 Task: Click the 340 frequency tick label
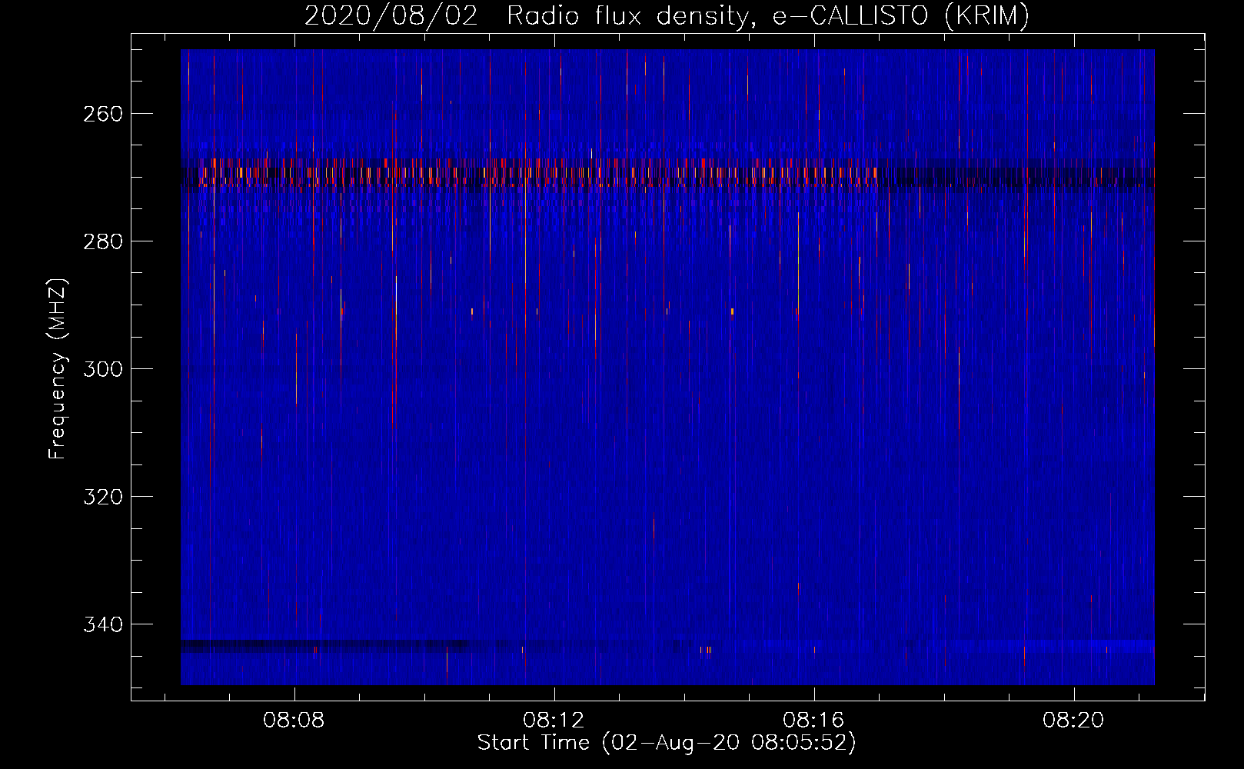point(102,624)
